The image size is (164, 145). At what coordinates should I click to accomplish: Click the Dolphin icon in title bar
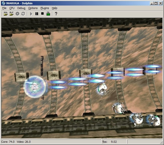click(x=3, y=3)
